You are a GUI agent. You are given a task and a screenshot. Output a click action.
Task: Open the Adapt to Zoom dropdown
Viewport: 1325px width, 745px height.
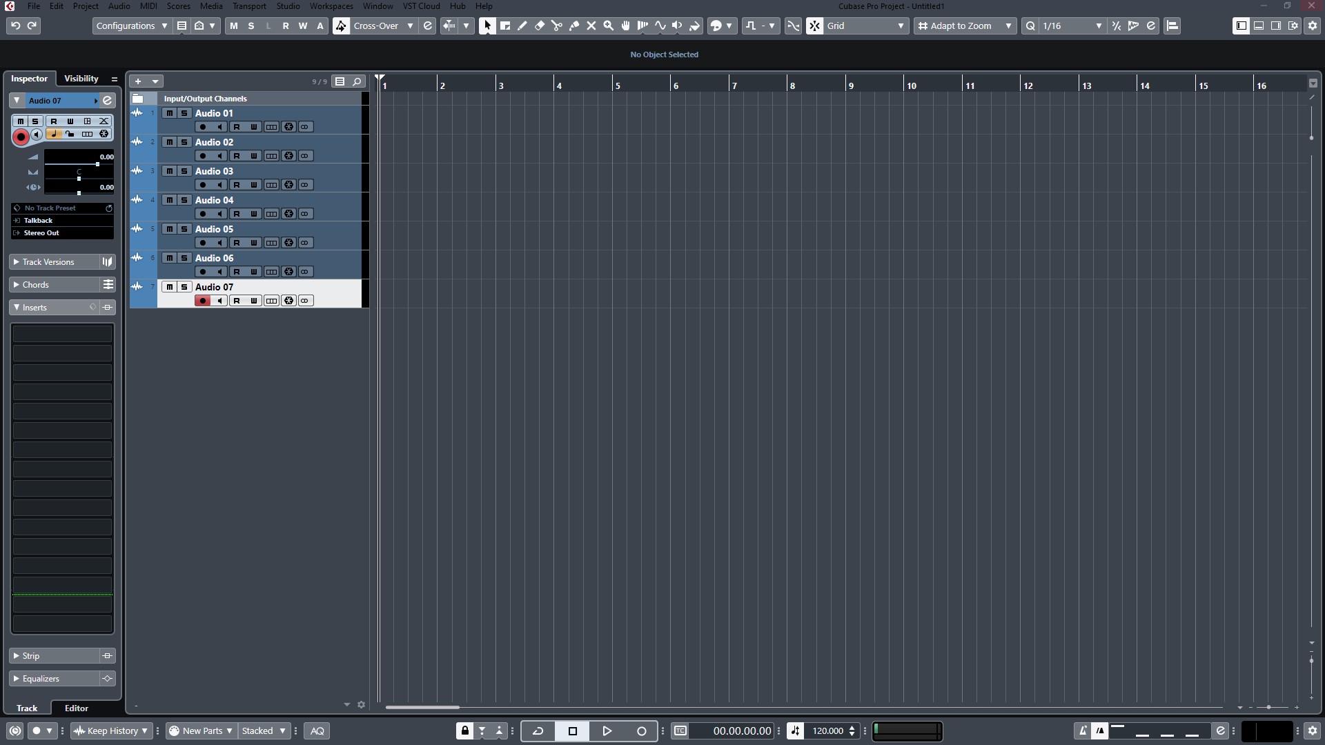[965, 26]
